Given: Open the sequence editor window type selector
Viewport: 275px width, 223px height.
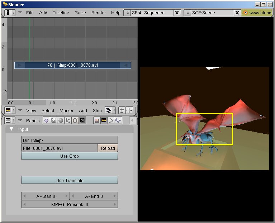Looking at the screenshot, I should pyautogui.click(x=10, y=110).
